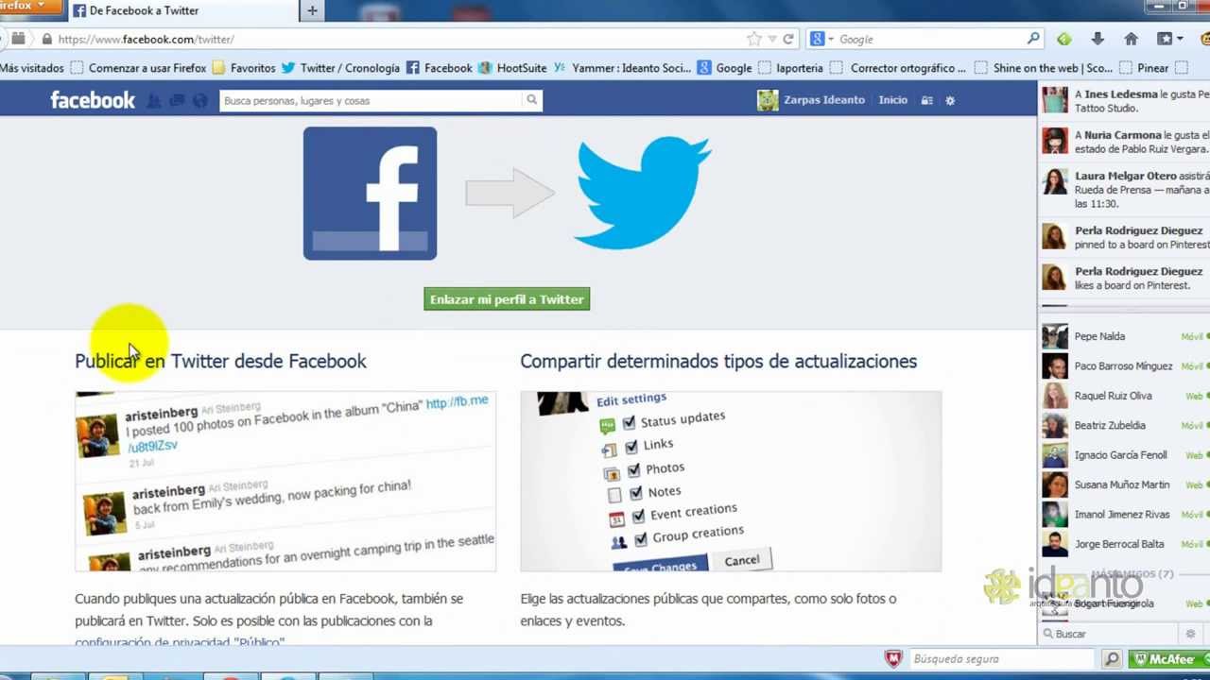The width and height of the screenshot is (1210, 680).
Task: Open the HootSuite bookmark
Action: (x=512, y=68)
